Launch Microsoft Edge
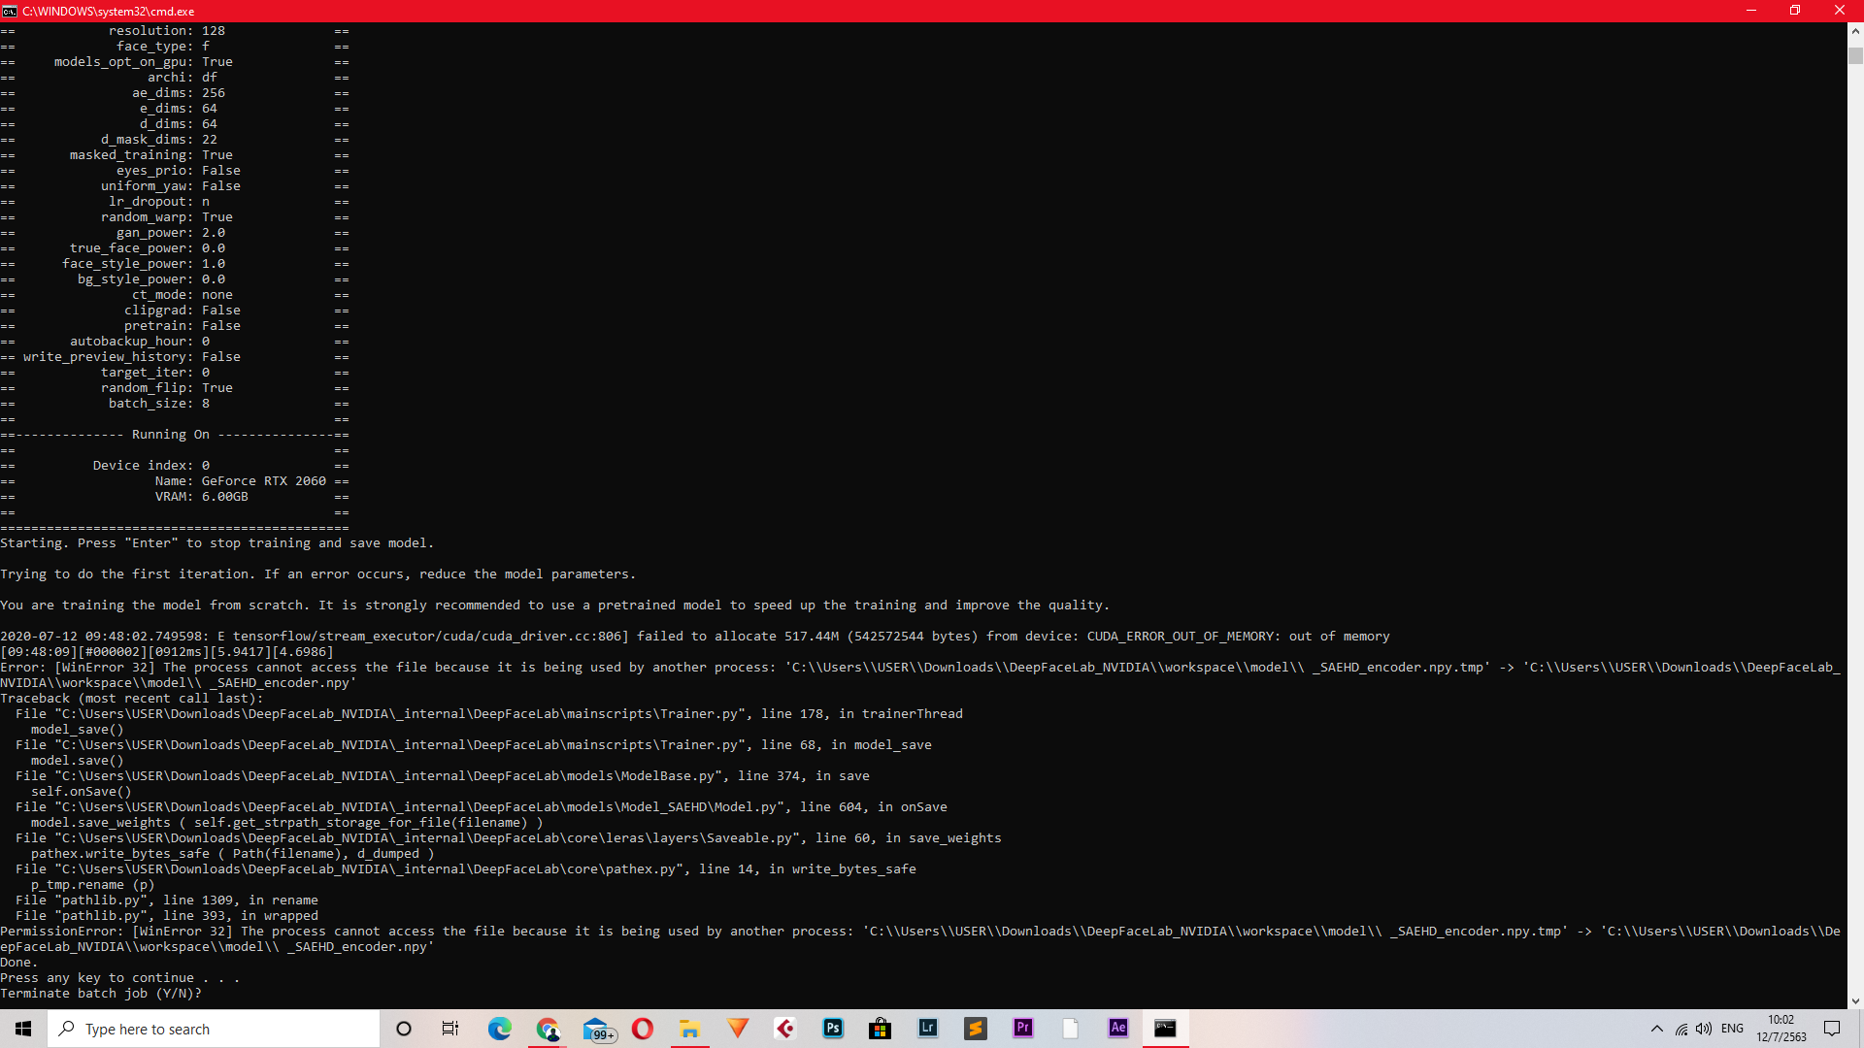 [498, 1029]
